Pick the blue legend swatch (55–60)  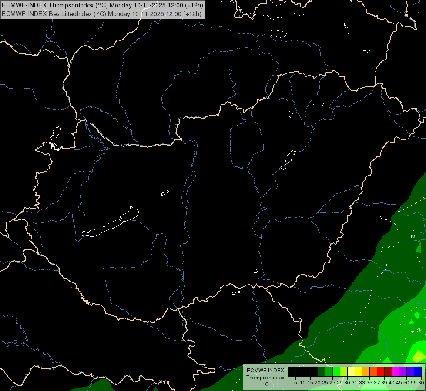tap(418, 371)
